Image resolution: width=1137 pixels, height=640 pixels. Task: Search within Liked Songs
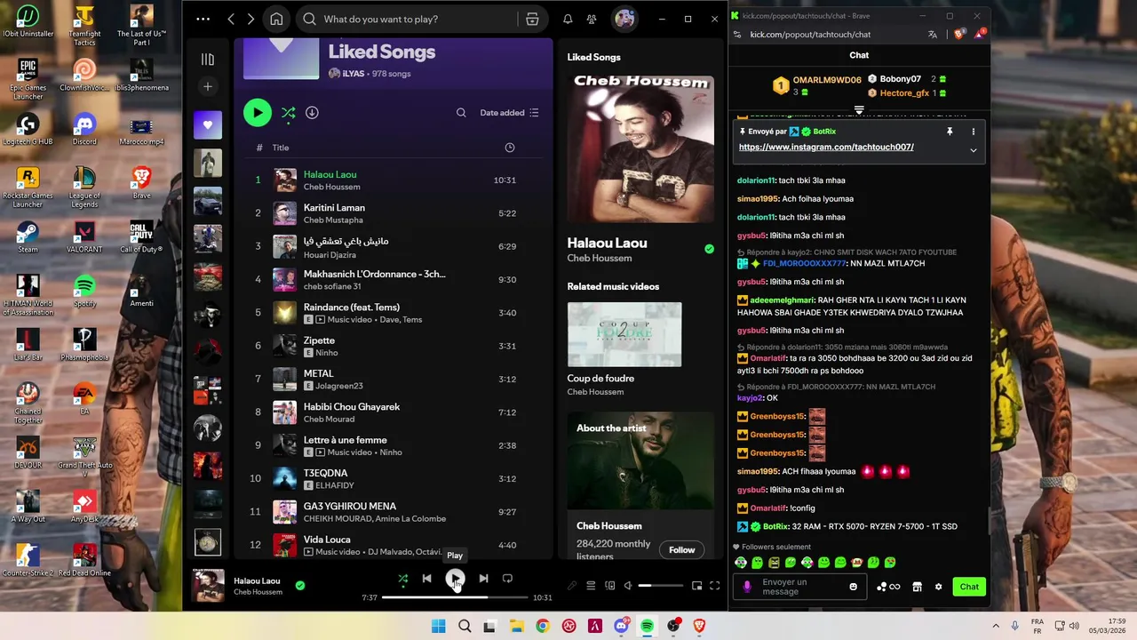click(x=461, y=113)
